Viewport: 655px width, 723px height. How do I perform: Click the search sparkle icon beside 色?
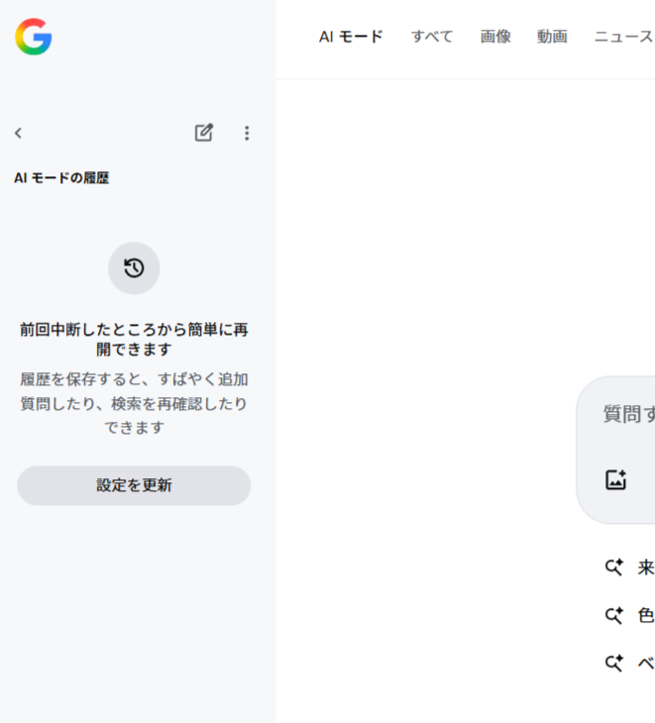pos(614,615)
